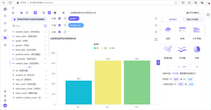The width and height of the screenshot is (211, 110).
Task: Select the highlighted worksheet folder sidebar icon
Action: point(5,38)
